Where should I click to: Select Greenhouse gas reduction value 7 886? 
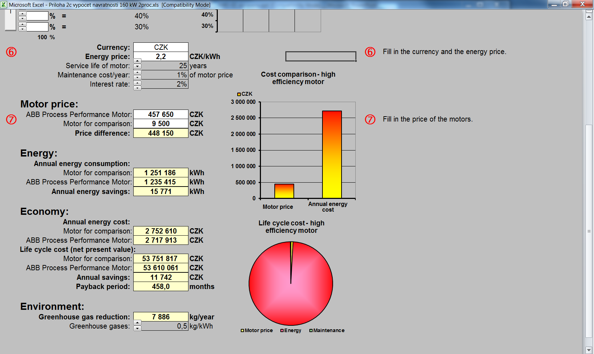(161, 317)
